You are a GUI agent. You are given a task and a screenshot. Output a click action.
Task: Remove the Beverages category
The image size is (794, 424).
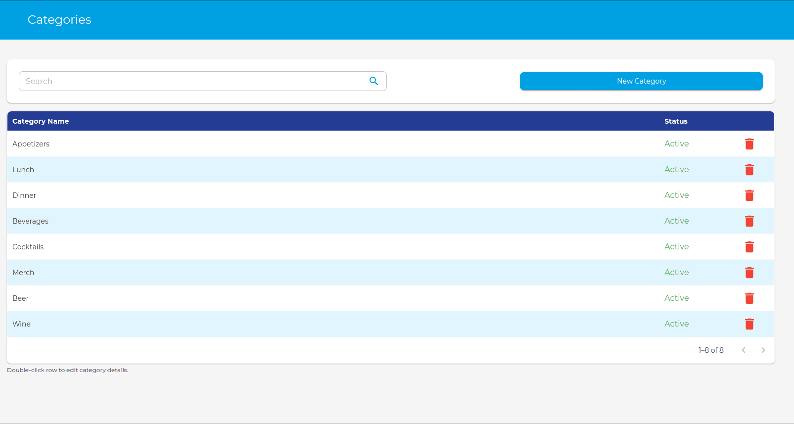[x=749, y=221]
